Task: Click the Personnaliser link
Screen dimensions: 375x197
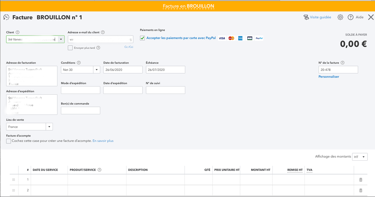Action: (328, 76)
